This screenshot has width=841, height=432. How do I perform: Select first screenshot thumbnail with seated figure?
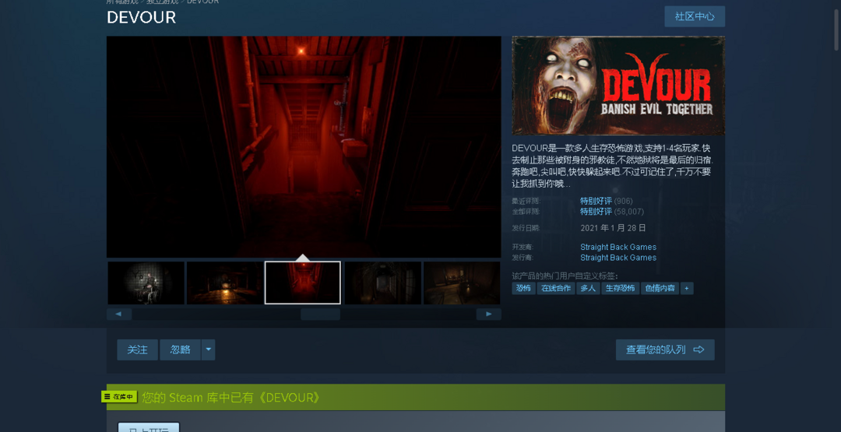(x=146, y=283)
